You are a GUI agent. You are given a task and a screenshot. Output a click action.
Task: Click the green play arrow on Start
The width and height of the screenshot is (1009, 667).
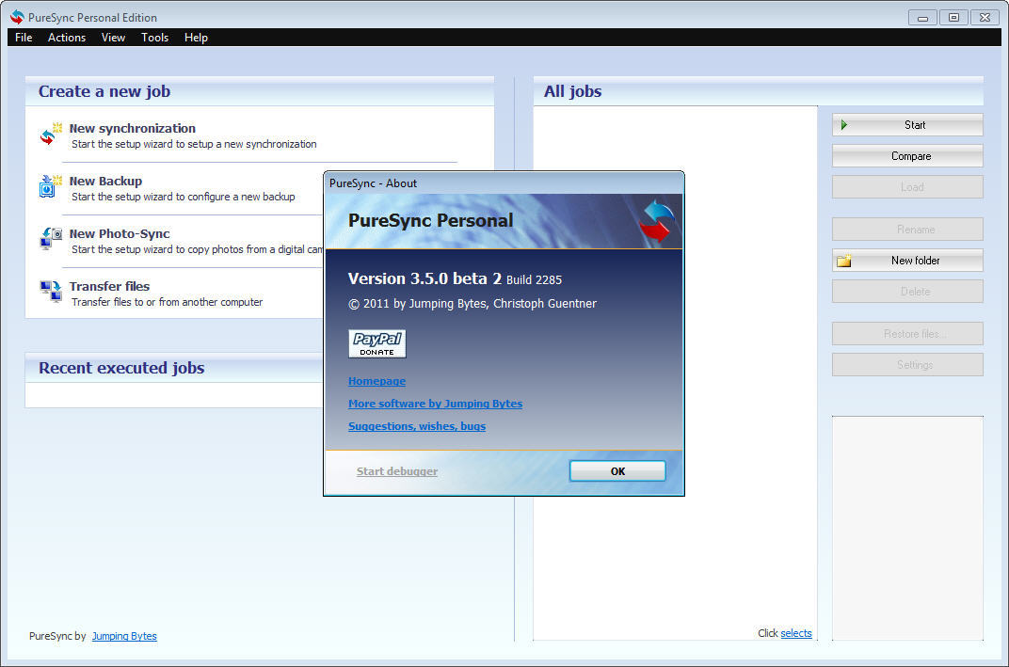844,125
